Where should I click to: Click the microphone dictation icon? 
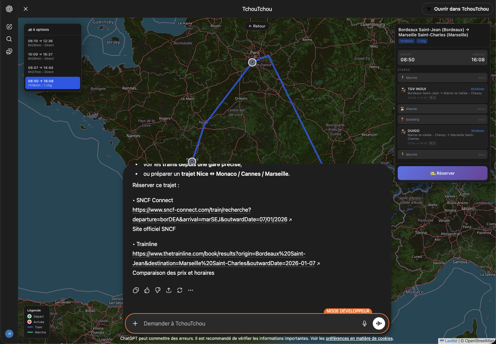(365, 323)
